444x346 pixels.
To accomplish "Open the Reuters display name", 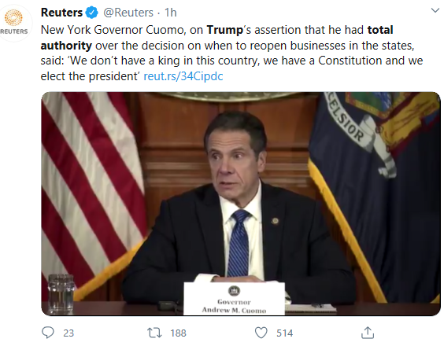I will [x=61, y=13].
